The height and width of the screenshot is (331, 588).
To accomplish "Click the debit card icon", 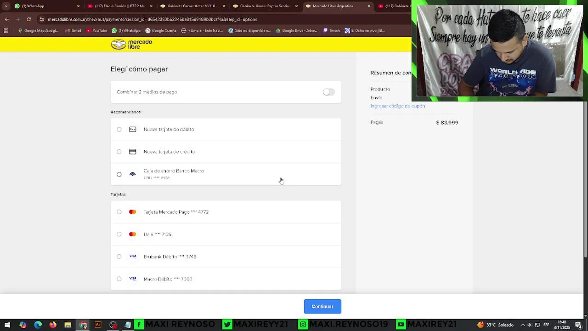I will [132, 129].
